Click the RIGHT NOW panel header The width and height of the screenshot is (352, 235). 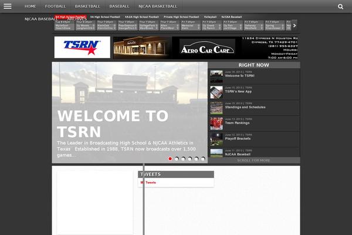pos(254,65)
